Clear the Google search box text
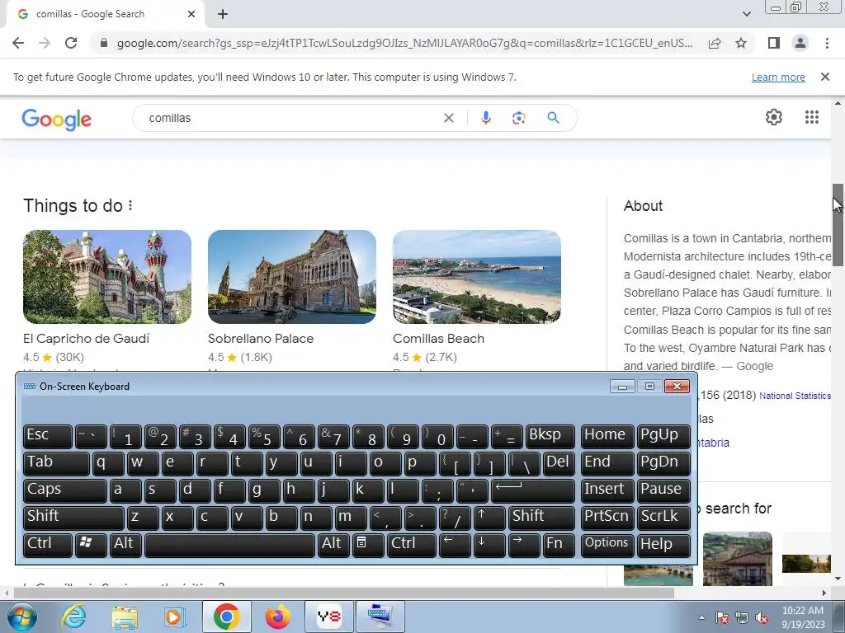The height and width of the screenshot is (633, 845). [x=448, y=118]
